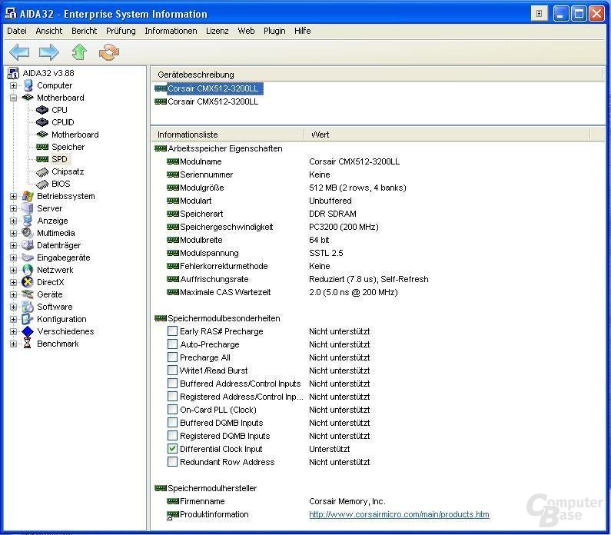This screenshot has width=611, height=535.
Task: Select the SPD memory icon in tree
Action: click(42, 159)
